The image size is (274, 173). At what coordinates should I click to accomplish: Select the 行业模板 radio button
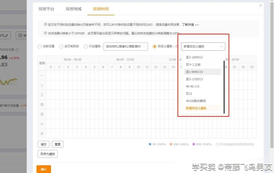coord(86,47)
